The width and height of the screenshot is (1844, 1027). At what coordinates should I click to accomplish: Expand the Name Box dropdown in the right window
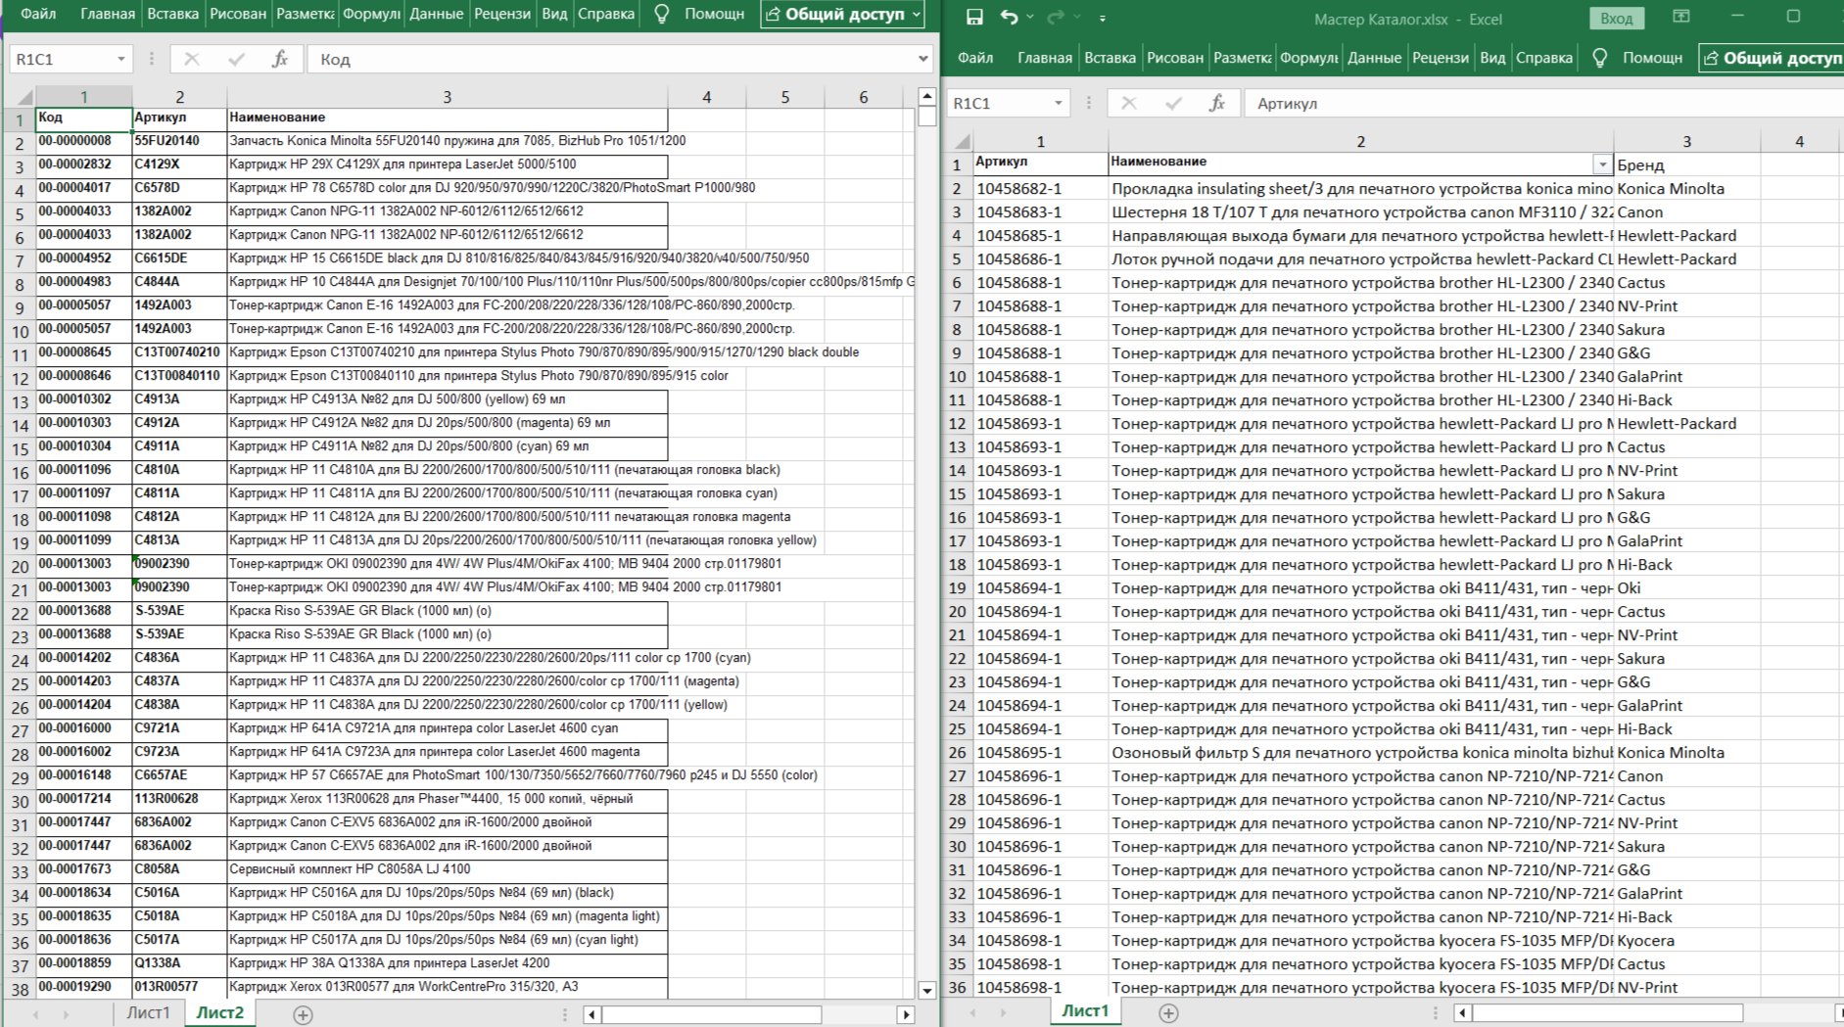(x=1058, y=103)
